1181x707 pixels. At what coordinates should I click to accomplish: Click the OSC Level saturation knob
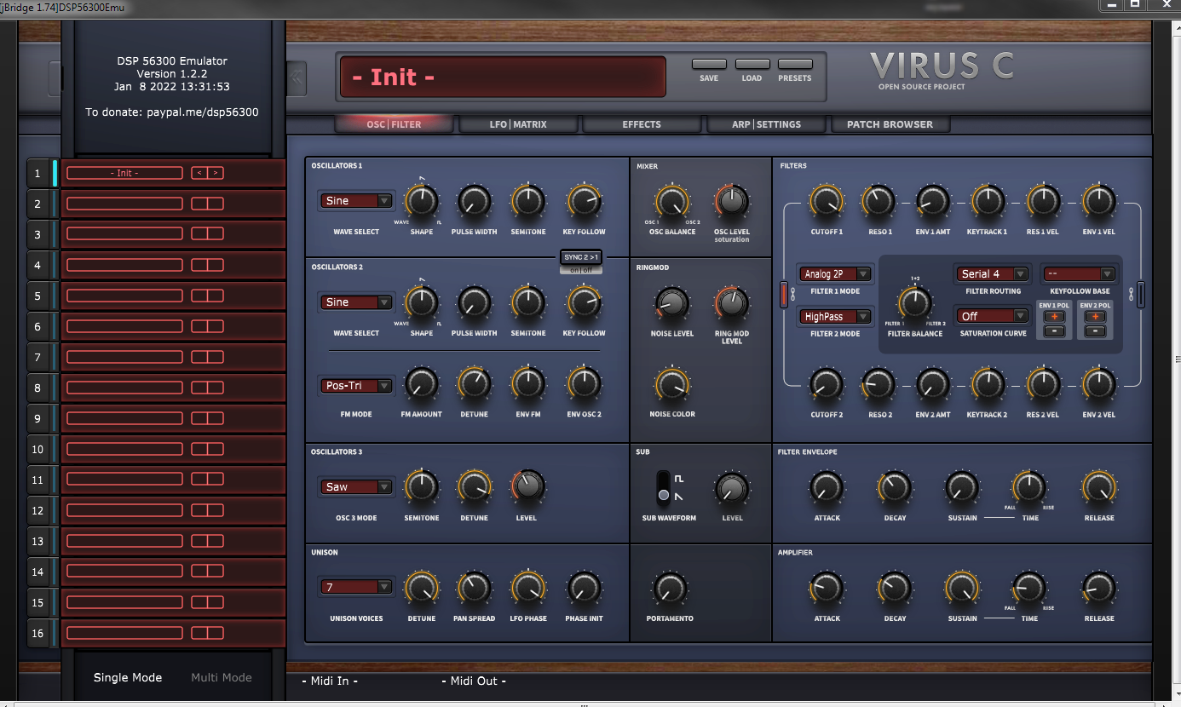pyautogui.click(x=731, y=201)
